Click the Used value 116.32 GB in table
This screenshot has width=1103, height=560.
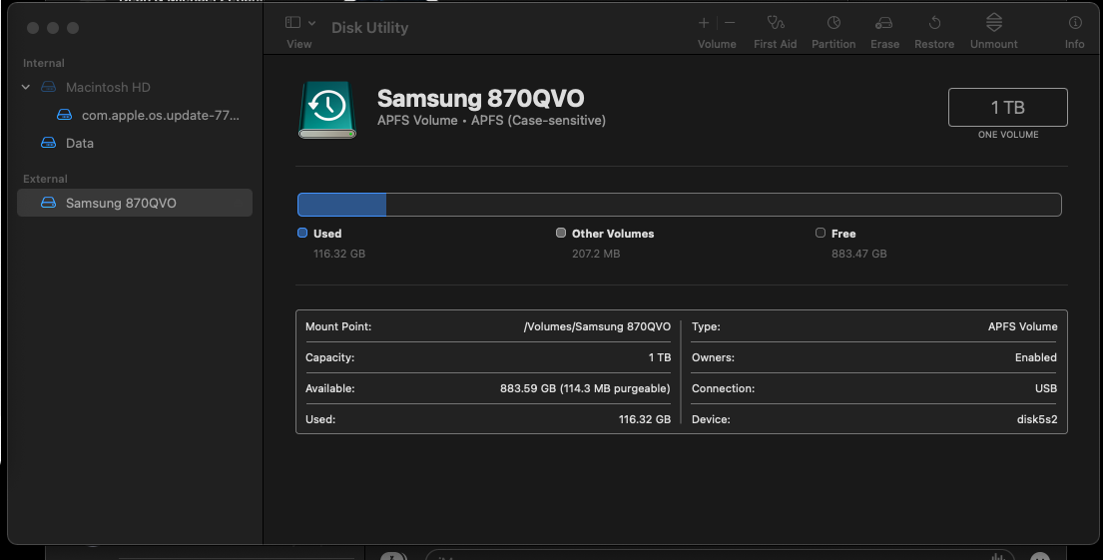(x=645, y=419)
